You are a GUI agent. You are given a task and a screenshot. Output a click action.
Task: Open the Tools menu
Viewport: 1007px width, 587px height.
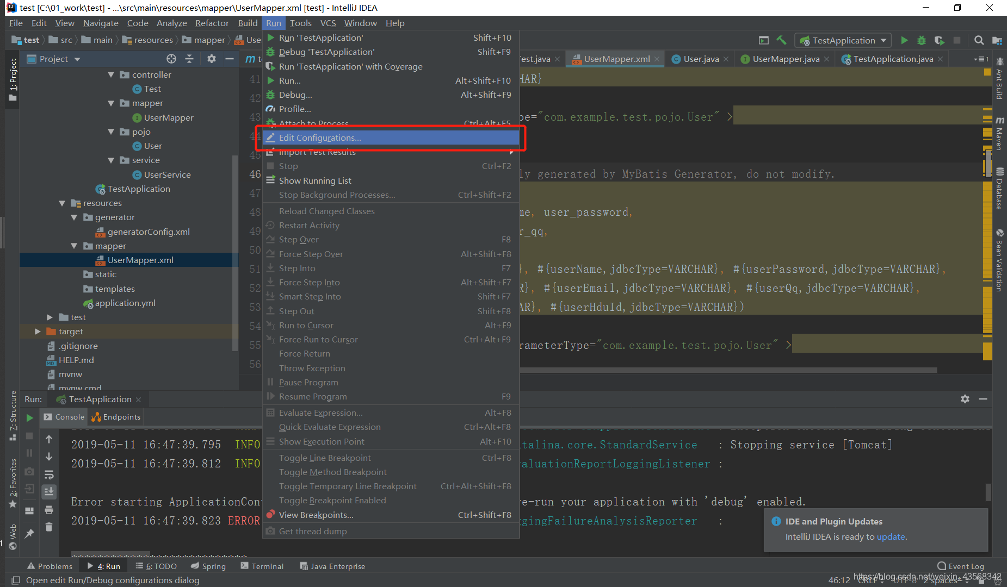(300, 23)
